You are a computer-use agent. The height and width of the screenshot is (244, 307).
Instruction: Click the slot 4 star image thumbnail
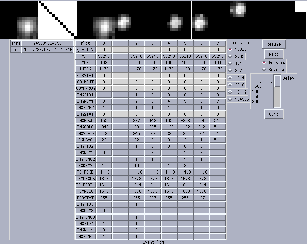172,20
